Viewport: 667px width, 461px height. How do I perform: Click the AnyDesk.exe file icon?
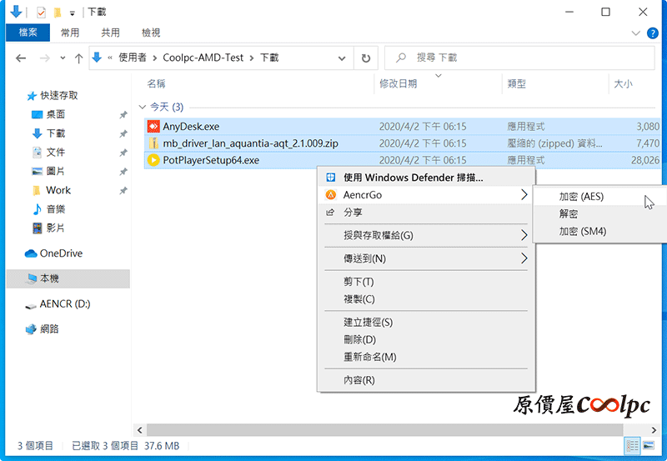click(x=153, y=127)
